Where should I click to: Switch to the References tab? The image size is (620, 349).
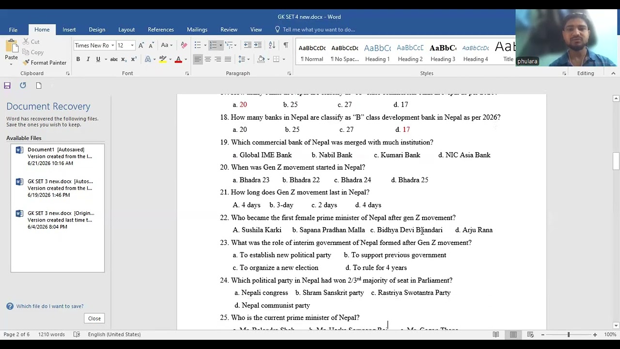pyautogui.click(x=161, y=30)
